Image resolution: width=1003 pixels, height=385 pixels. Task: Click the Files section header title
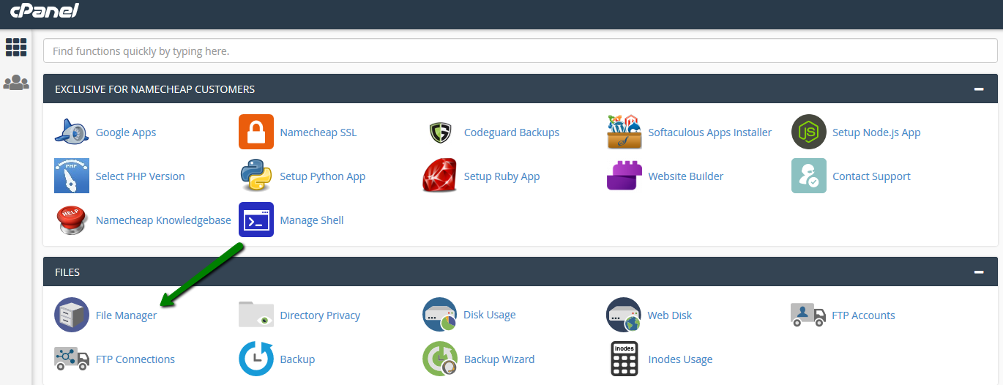[67, 272]
